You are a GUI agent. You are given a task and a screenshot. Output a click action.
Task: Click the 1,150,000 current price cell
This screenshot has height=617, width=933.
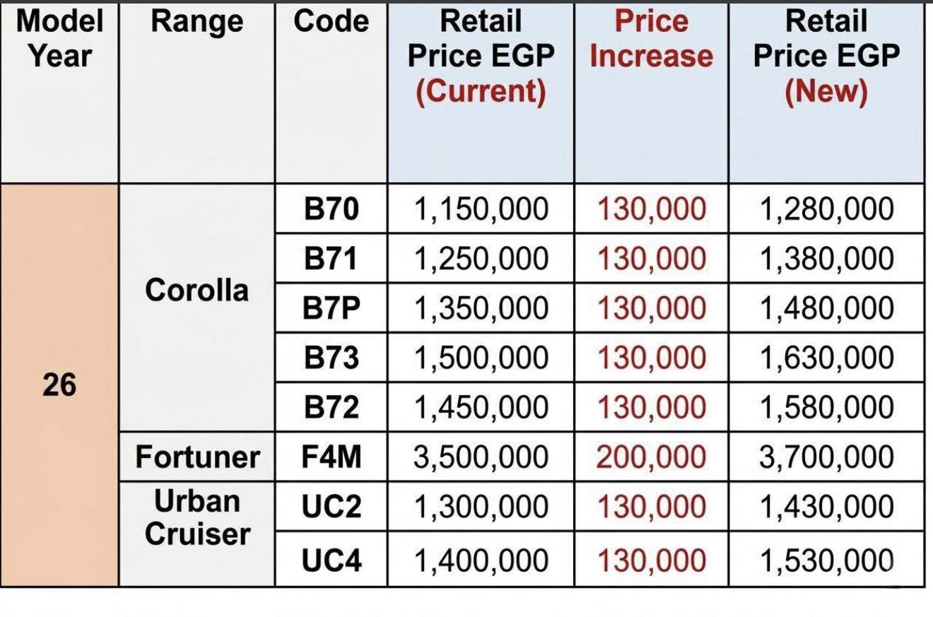pos(481,209)
